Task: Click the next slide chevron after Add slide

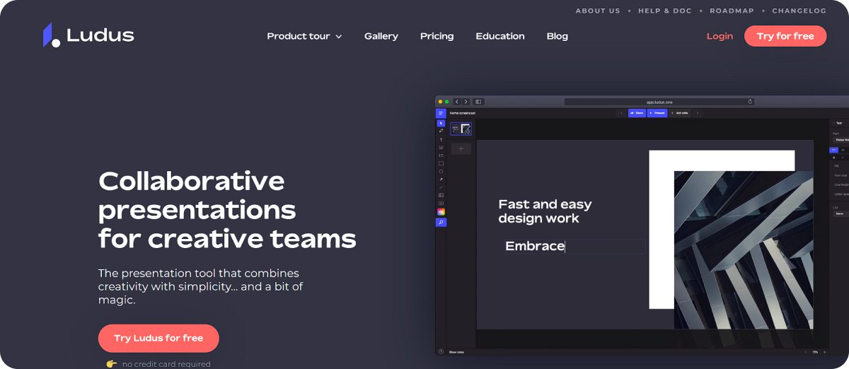Action: [698, 112]
